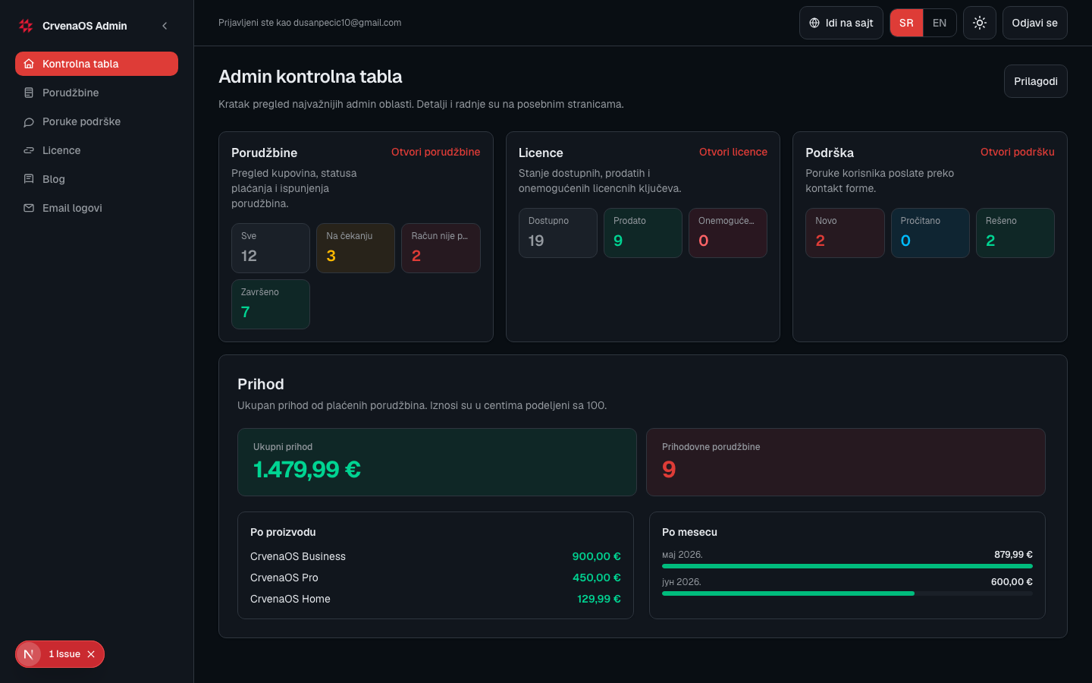
Task: Click the Porudžbine sidebar icon
Action: (29, 93)
